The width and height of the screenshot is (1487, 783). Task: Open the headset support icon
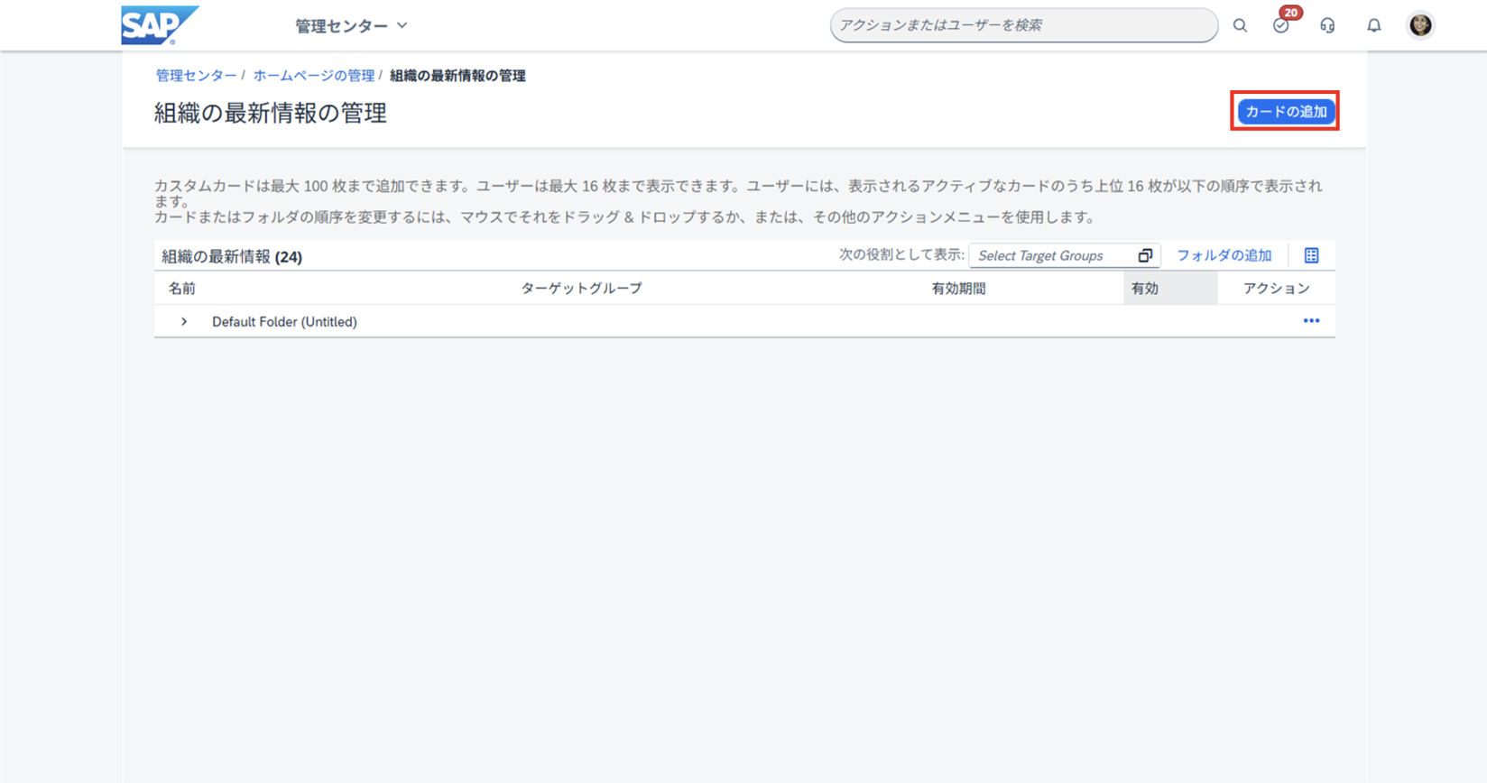(x=1327, y=25)
